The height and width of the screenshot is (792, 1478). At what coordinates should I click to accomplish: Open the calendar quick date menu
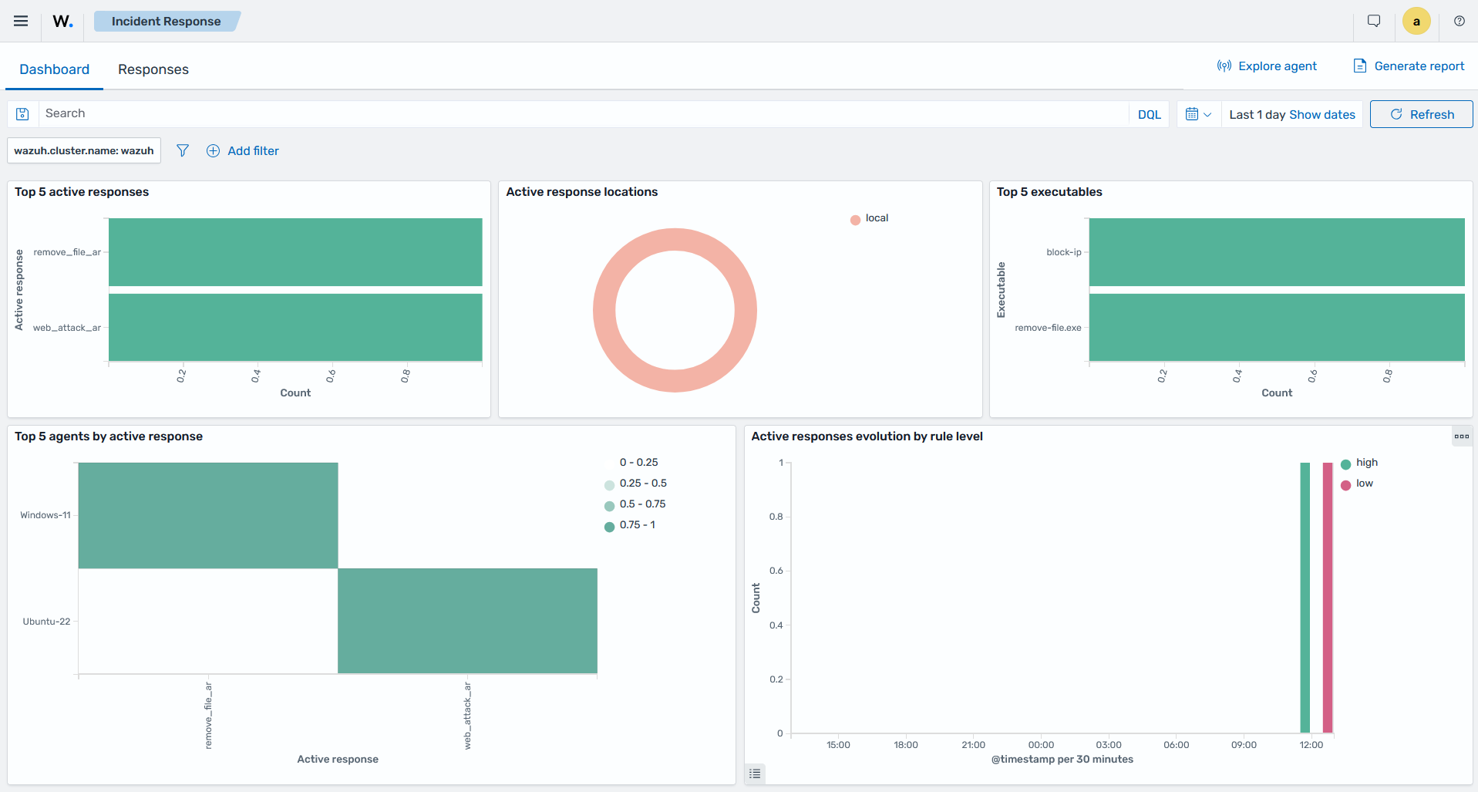[x=1198, y=114]
